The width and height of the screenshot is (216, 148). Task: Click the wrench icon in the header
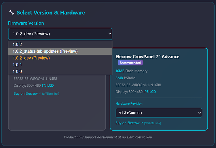pyautogui.click(x=12, y=13)
